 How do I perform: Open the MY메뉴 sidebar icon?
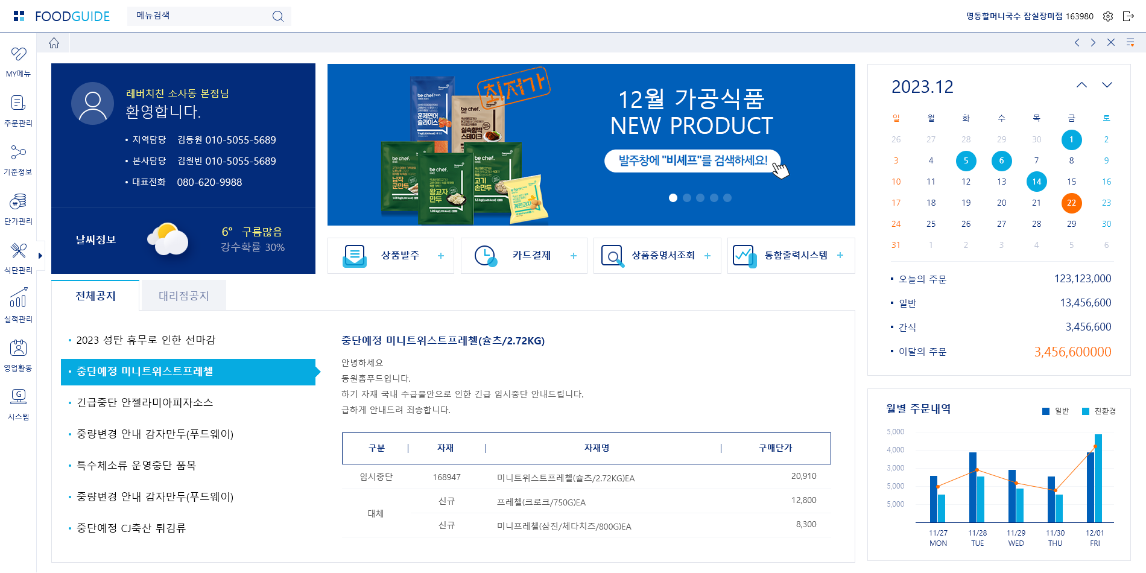(x=18, y=62)
